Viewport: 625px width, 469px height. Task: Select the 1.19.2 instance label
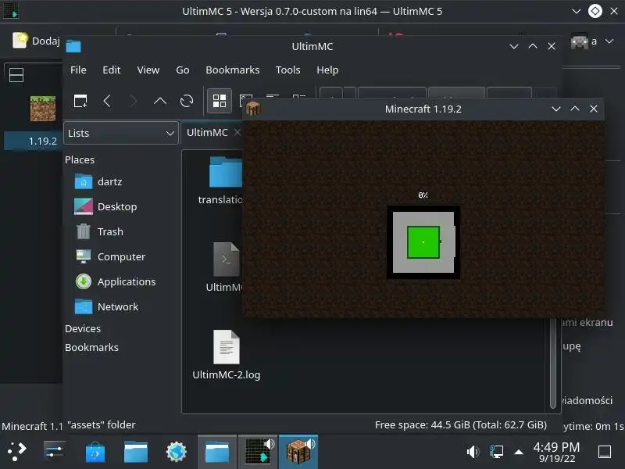(x=43, y=141)
